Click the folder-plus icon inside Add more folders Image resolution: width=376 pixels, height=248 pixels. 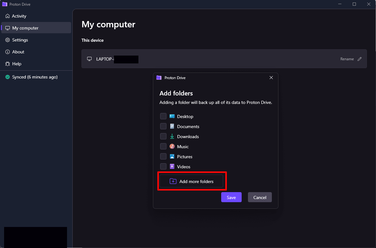coord(173,181)
